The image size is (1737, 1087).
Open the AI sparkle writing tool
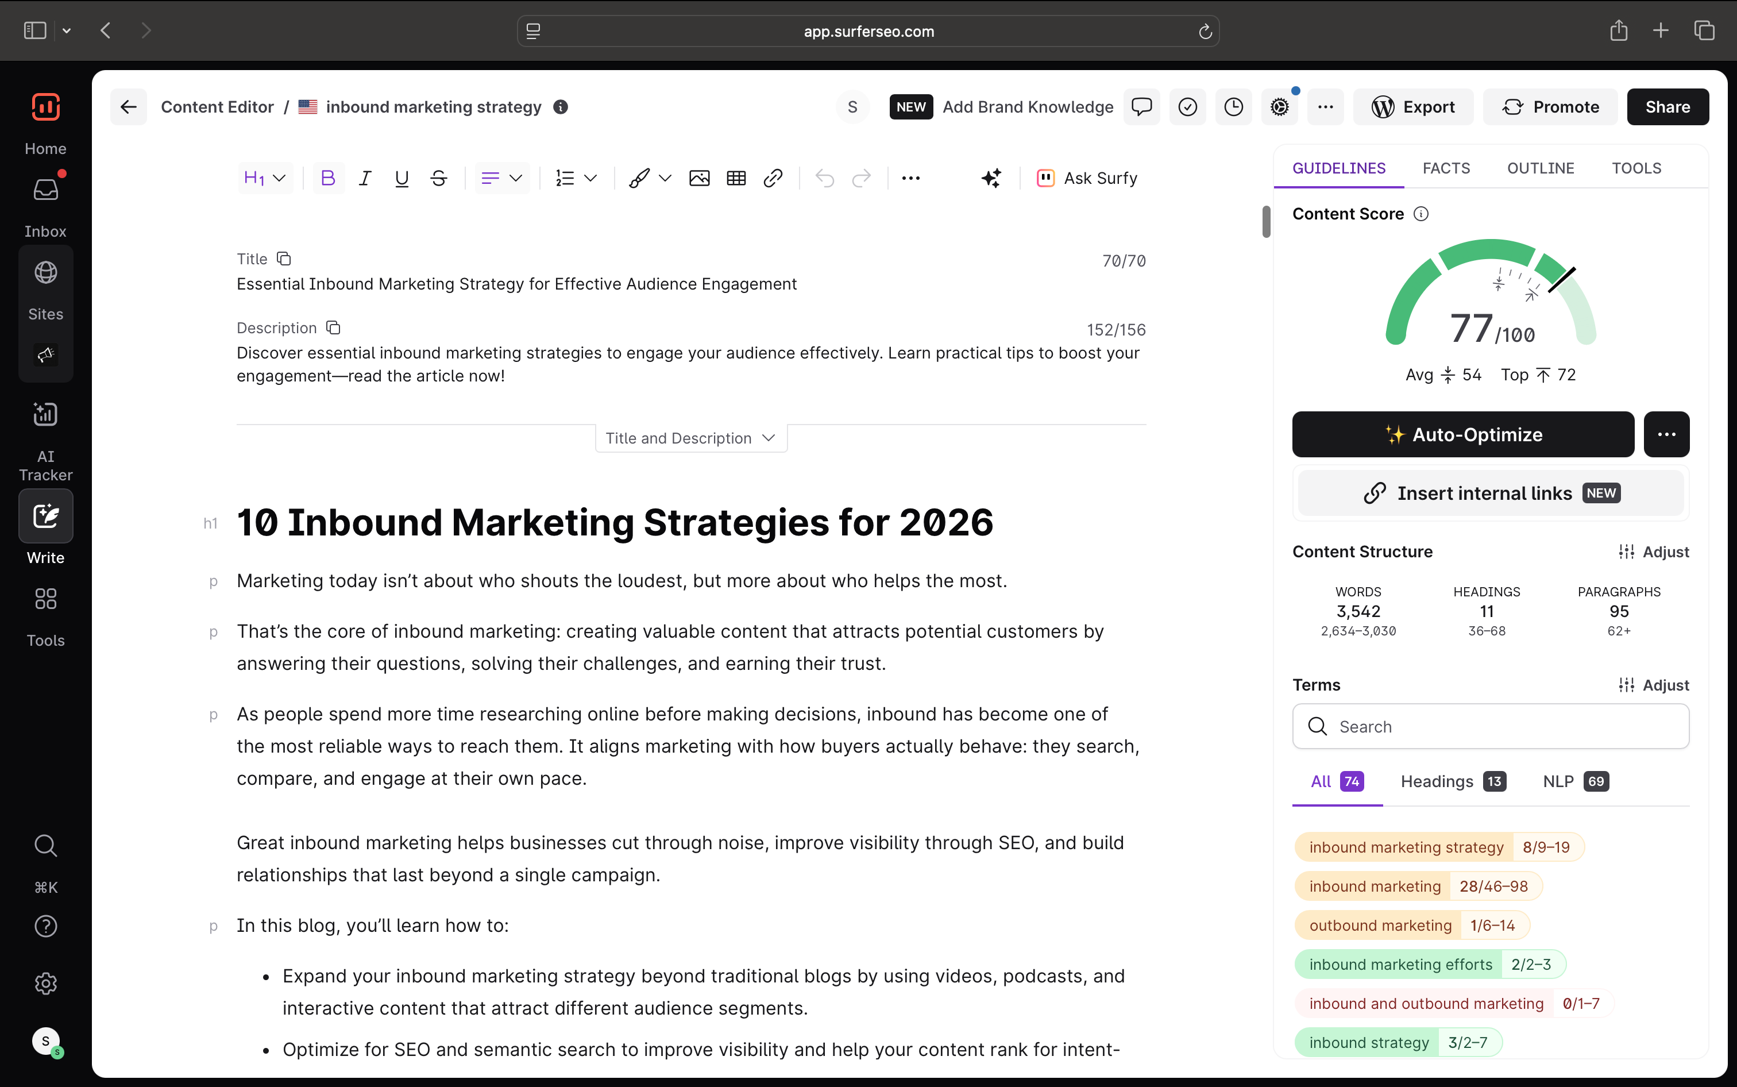click(991, 178)
